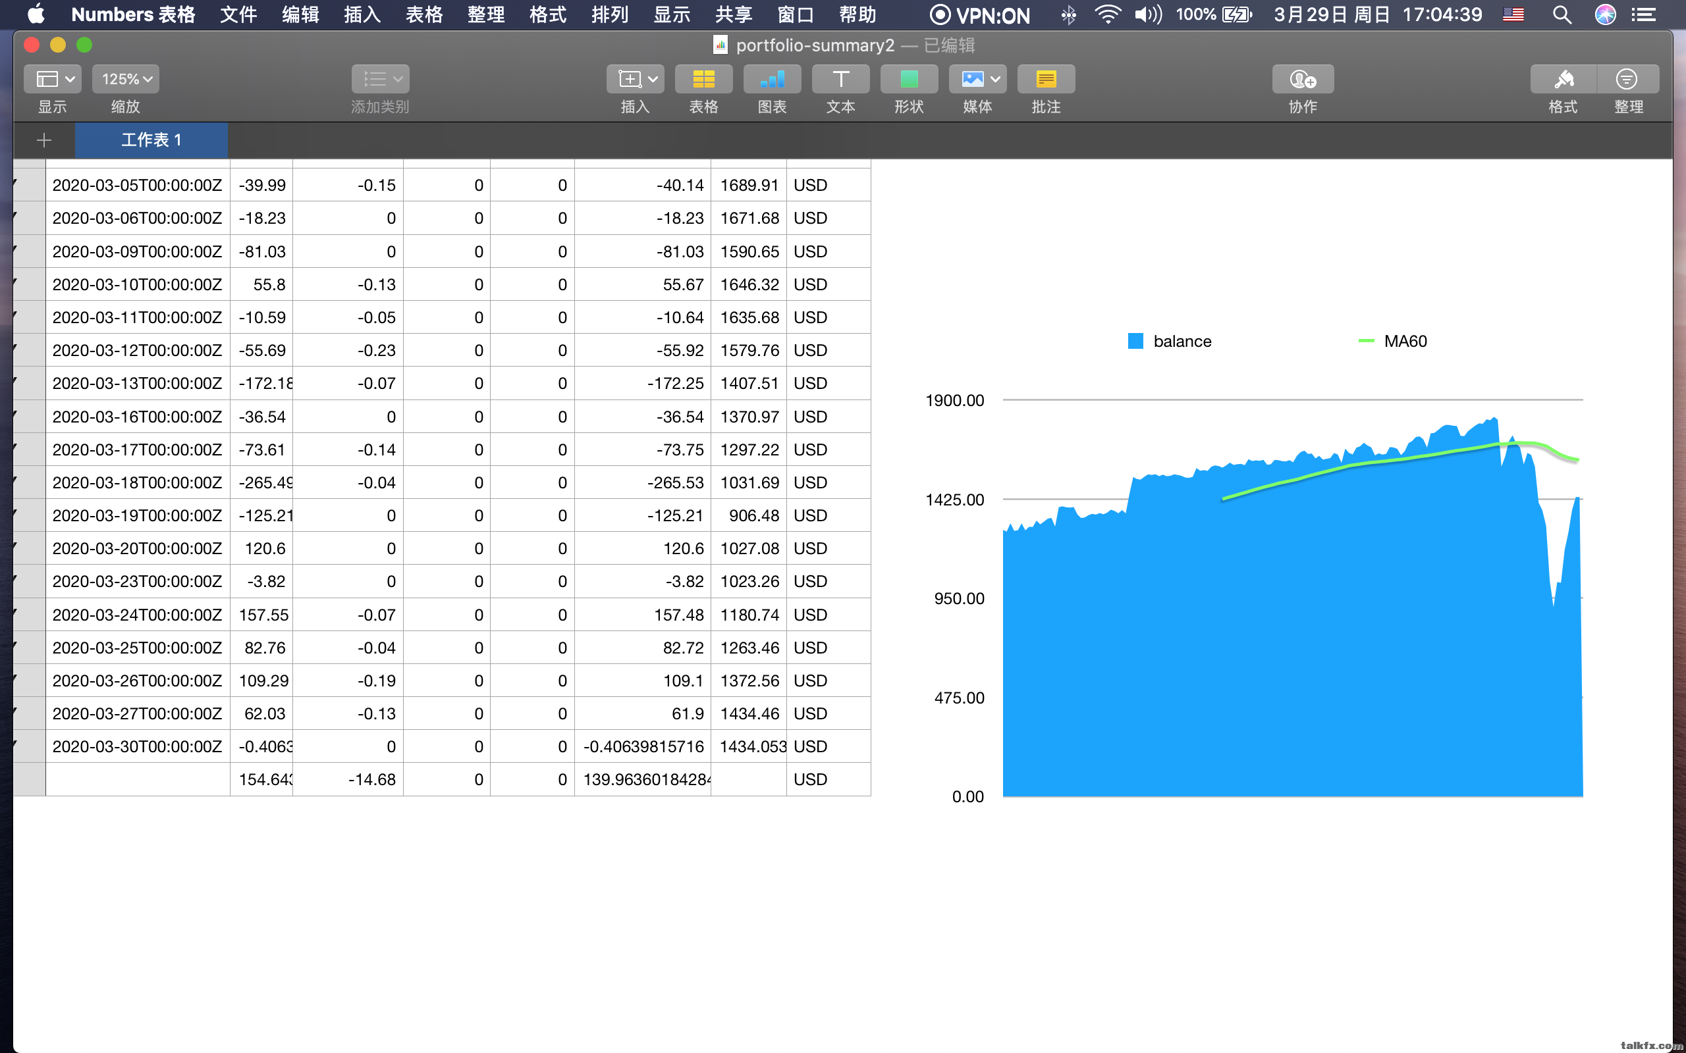Screen dimensions: 1686x1053
Task: Open the Numbers 表格 menu
Action: [133, 14]
